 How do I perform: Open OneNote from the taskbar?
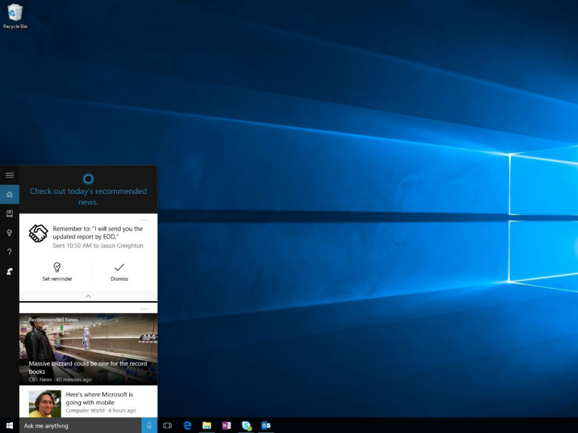tap(226, 426)
